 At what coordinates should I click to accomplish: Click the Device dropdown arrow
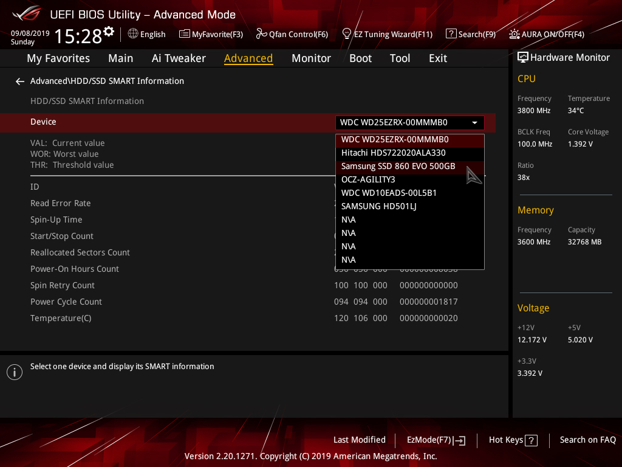pos(474,123)
